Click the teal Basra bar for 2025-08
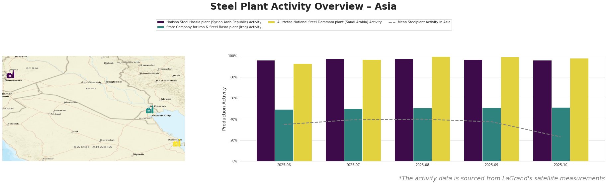Image resolution: width=607 pixels, height=184 pixels. coord(422,135)
